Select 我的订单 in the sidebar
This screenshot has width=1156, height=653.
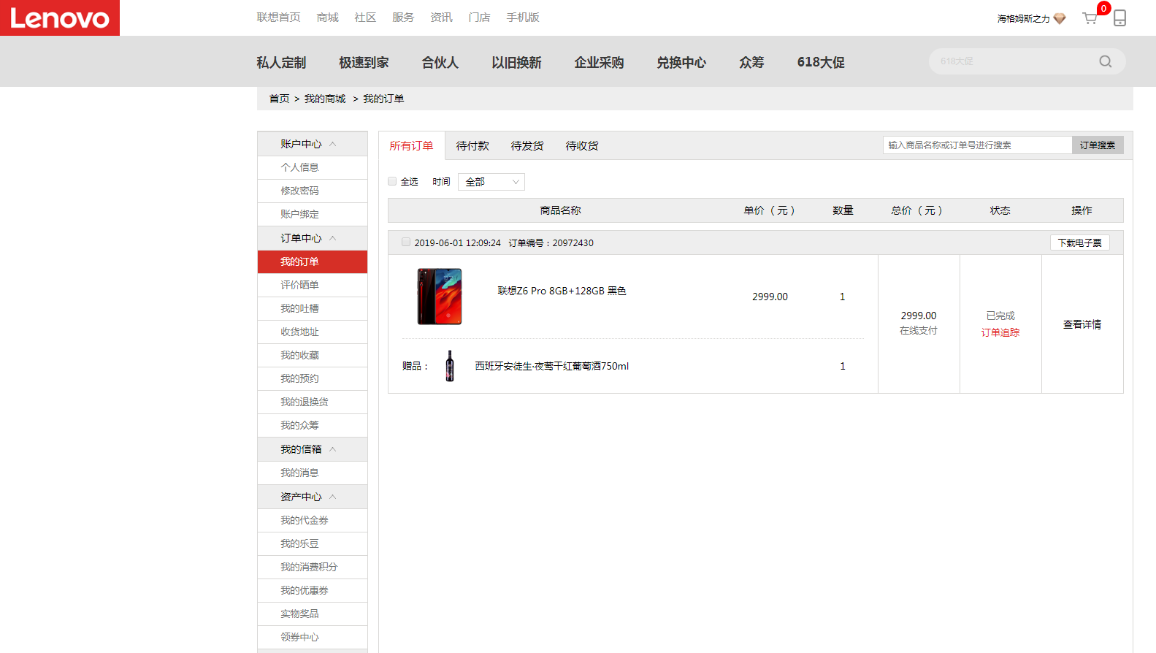[x=313, y=261]
